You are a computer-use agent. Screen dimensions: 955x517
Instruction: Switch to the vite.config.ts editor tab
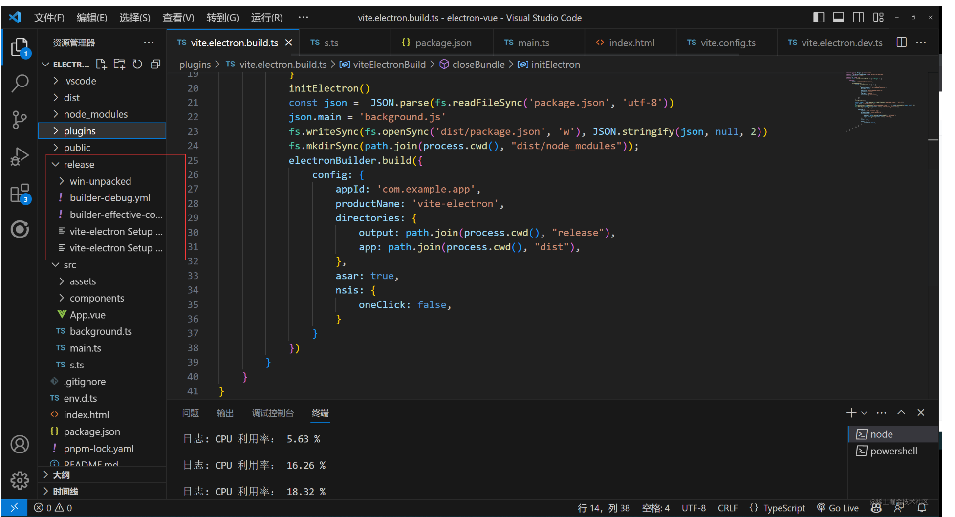[726, 43]
